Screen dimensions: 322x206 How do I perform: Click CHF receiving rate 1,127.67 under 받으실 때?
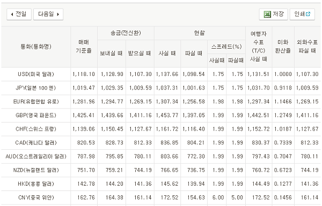(140, 129)
